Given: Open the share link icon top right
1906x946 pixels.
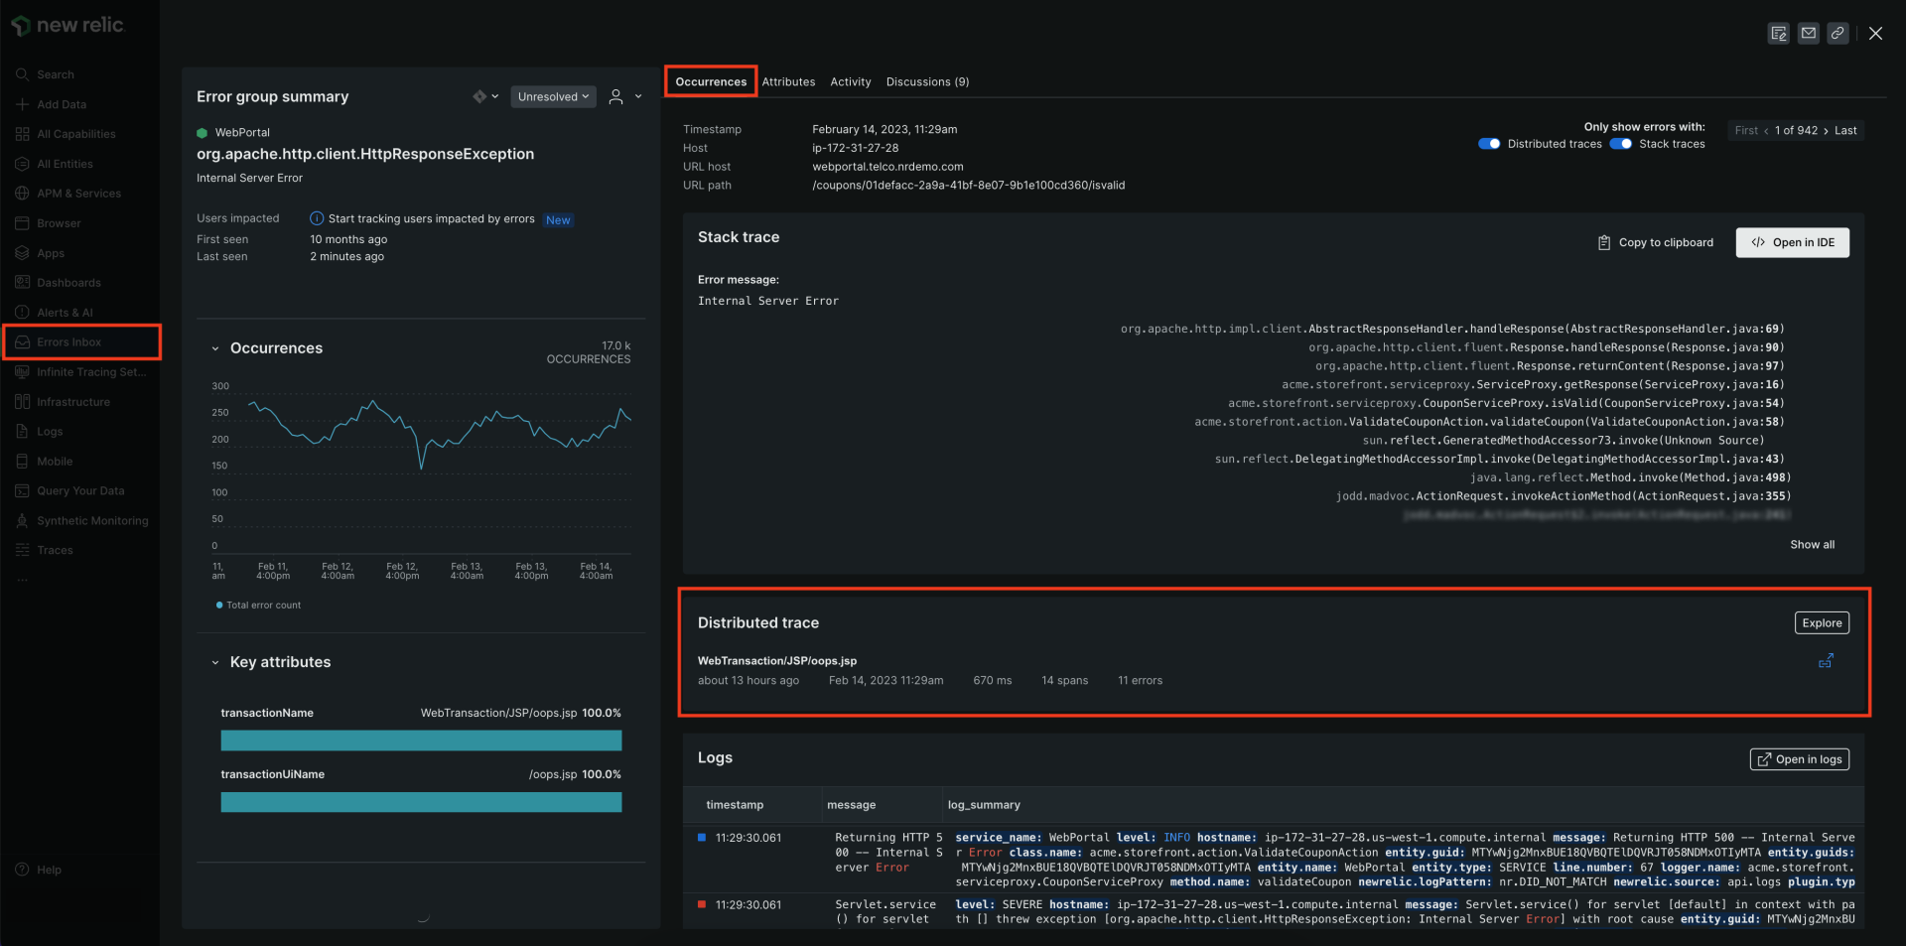Looking at the screenshot, I should click(x=1837, y=33).
